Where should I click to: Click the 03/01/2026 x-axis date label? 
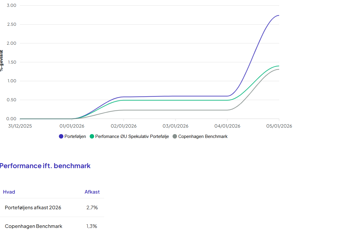[x=175, y=126]
